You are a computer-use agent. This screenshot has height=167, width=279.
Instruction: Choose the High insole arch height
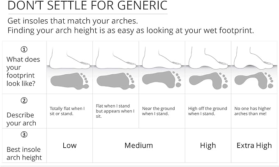click(x=208, y=145)
